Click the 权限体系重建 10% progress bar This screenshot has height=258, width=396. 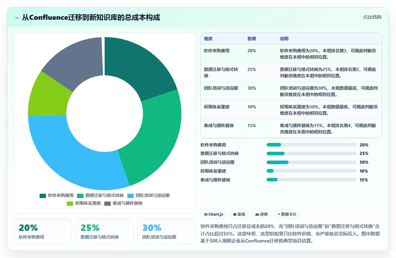point(311,171)
